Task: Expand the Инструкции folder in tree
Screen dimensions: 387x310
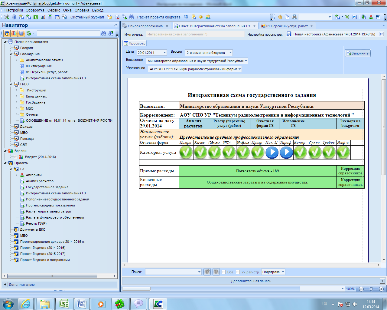Action: click(17, 90)
